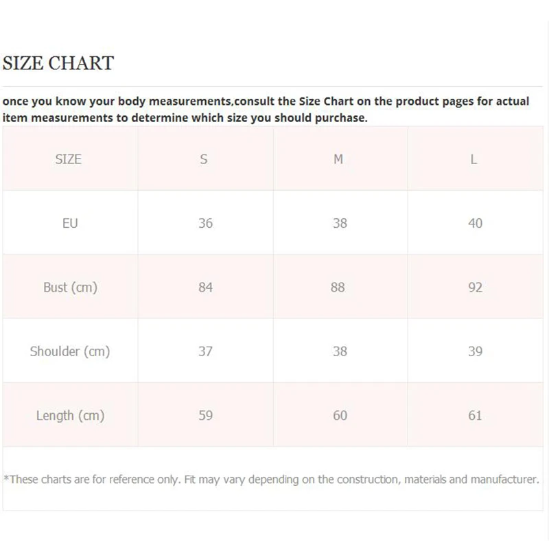Click shoulder value 39

point(475,351)
